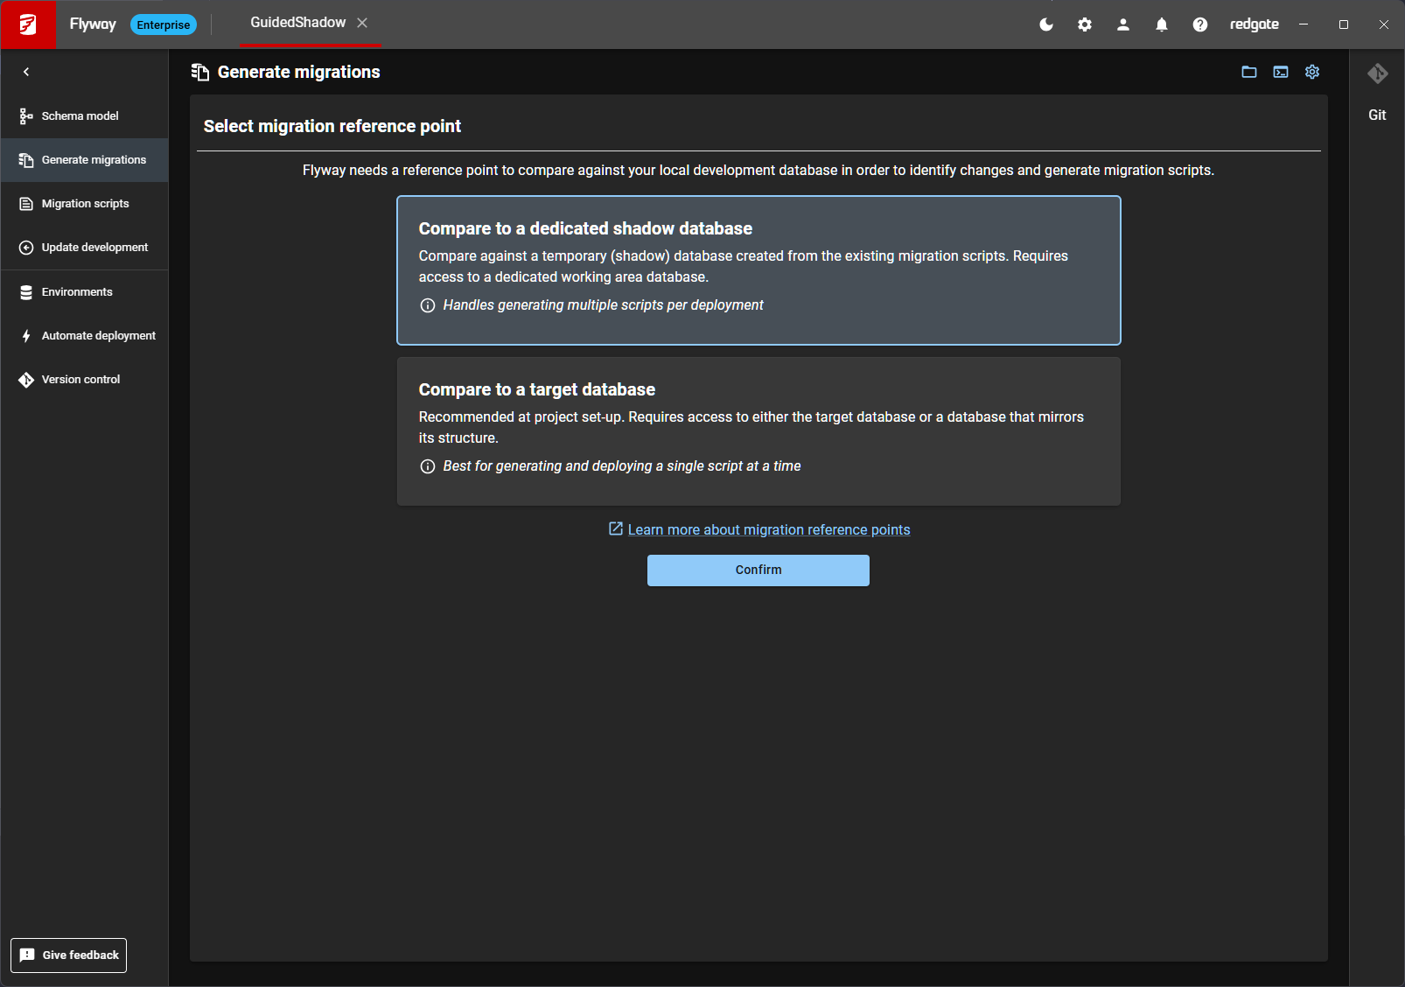
Task: Collapse the sidebar with the back chevron
Action: coord(26,72)
